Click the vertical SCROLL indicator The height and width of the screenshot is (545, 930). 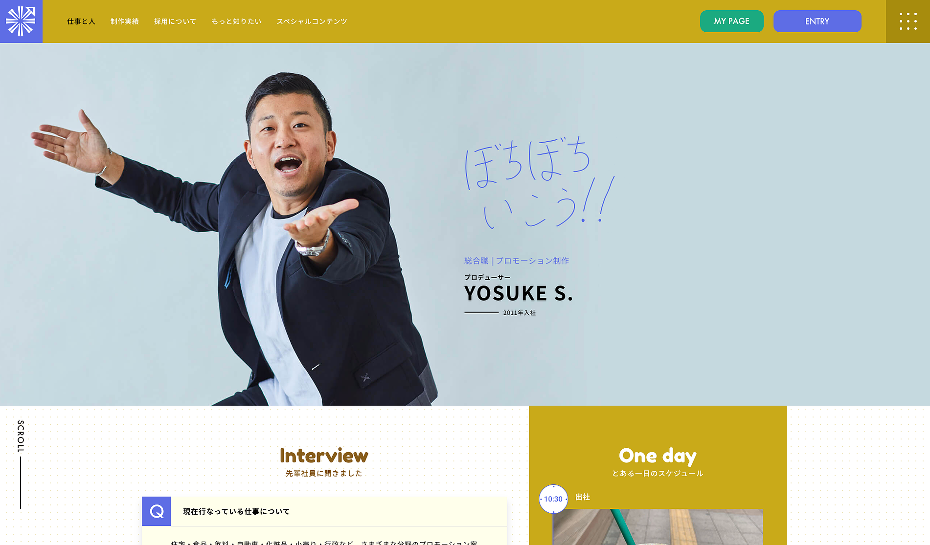click(21, 463)
